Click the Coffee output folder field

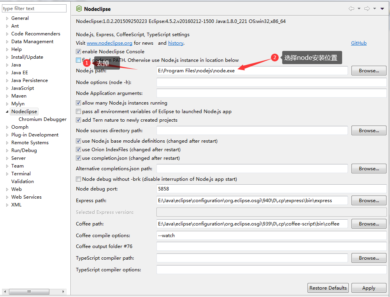point(271,246)
